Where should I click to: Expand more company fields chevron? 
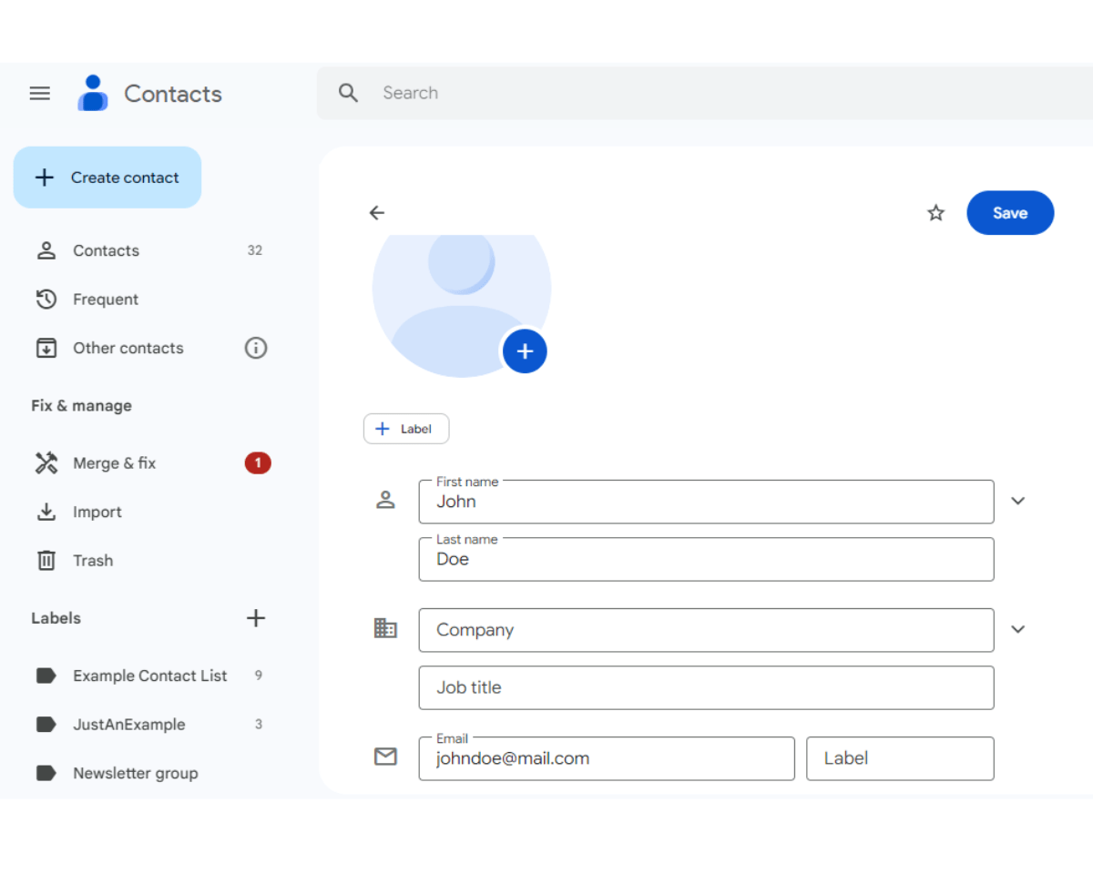click(1018, 629)
